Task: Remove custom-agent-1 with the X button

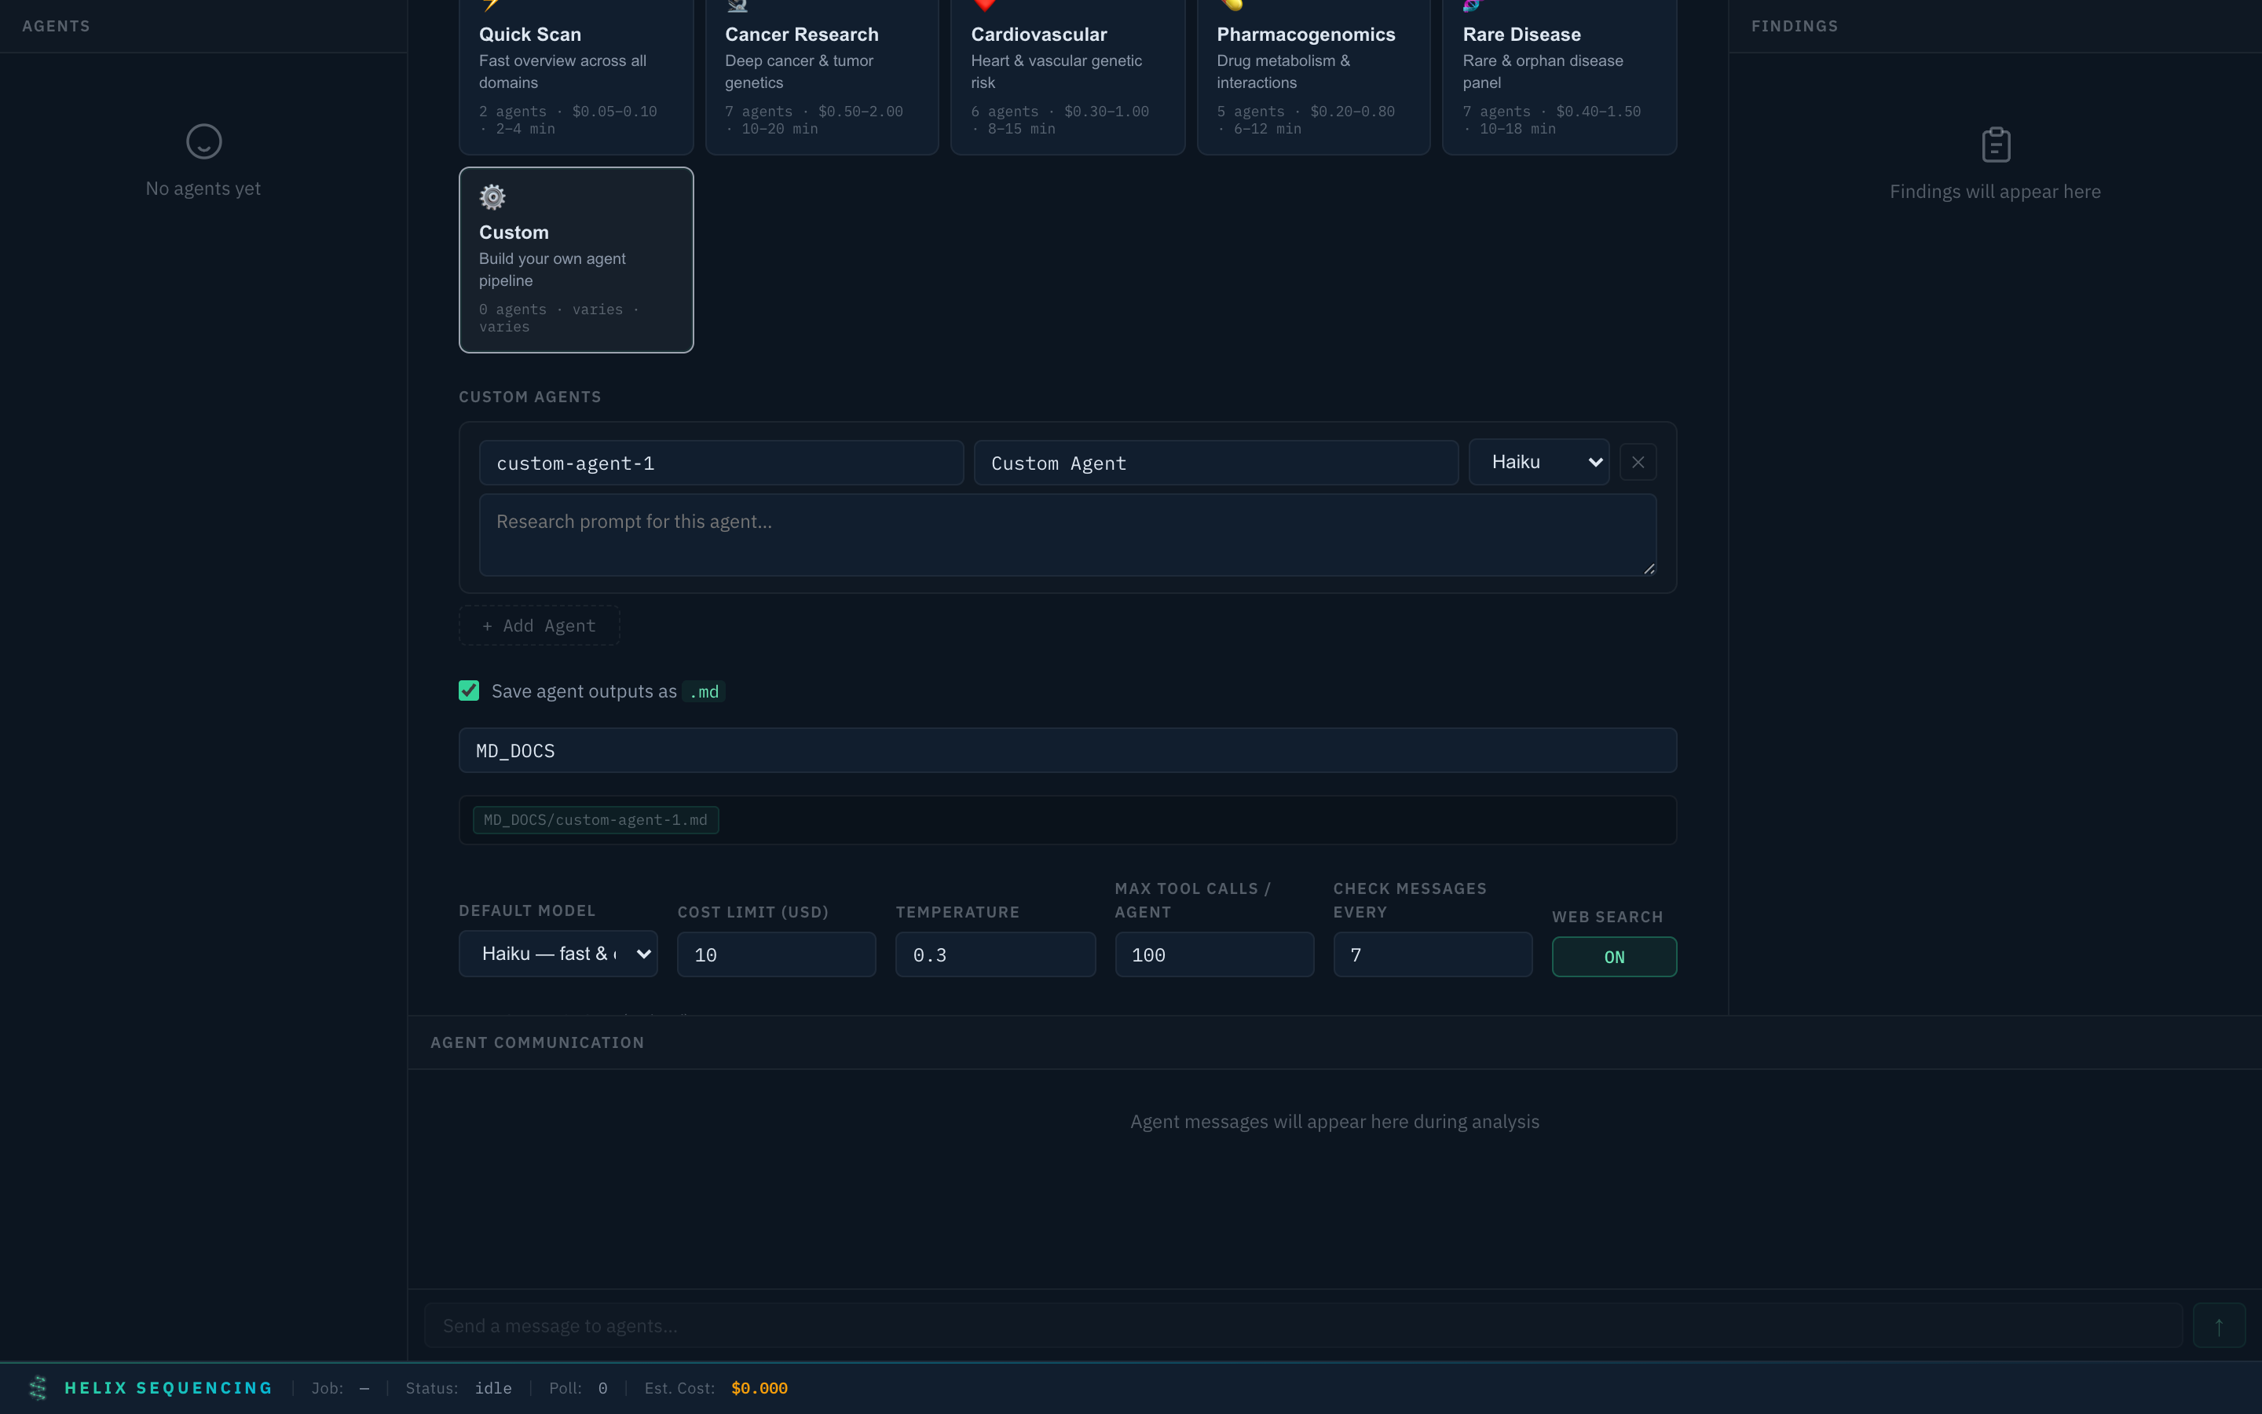Action: click(x=1638, y=461)
